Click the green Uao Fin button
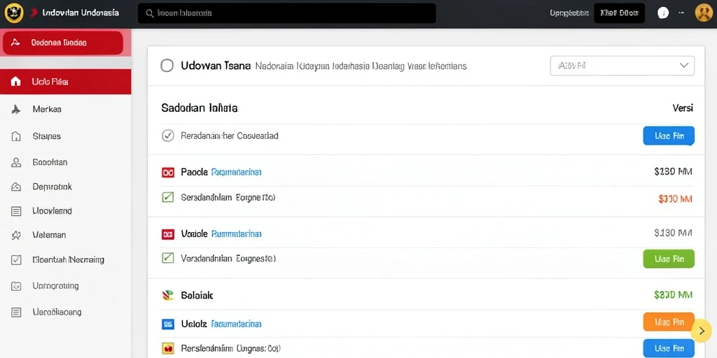The height and width of the screenshot is (358, 717). coord(669,259)
